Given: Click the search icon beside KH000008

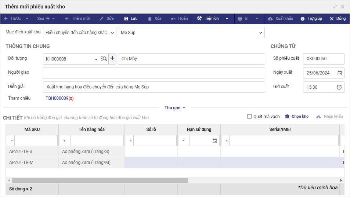Looking at the screenshot, I should coord(104,59).
